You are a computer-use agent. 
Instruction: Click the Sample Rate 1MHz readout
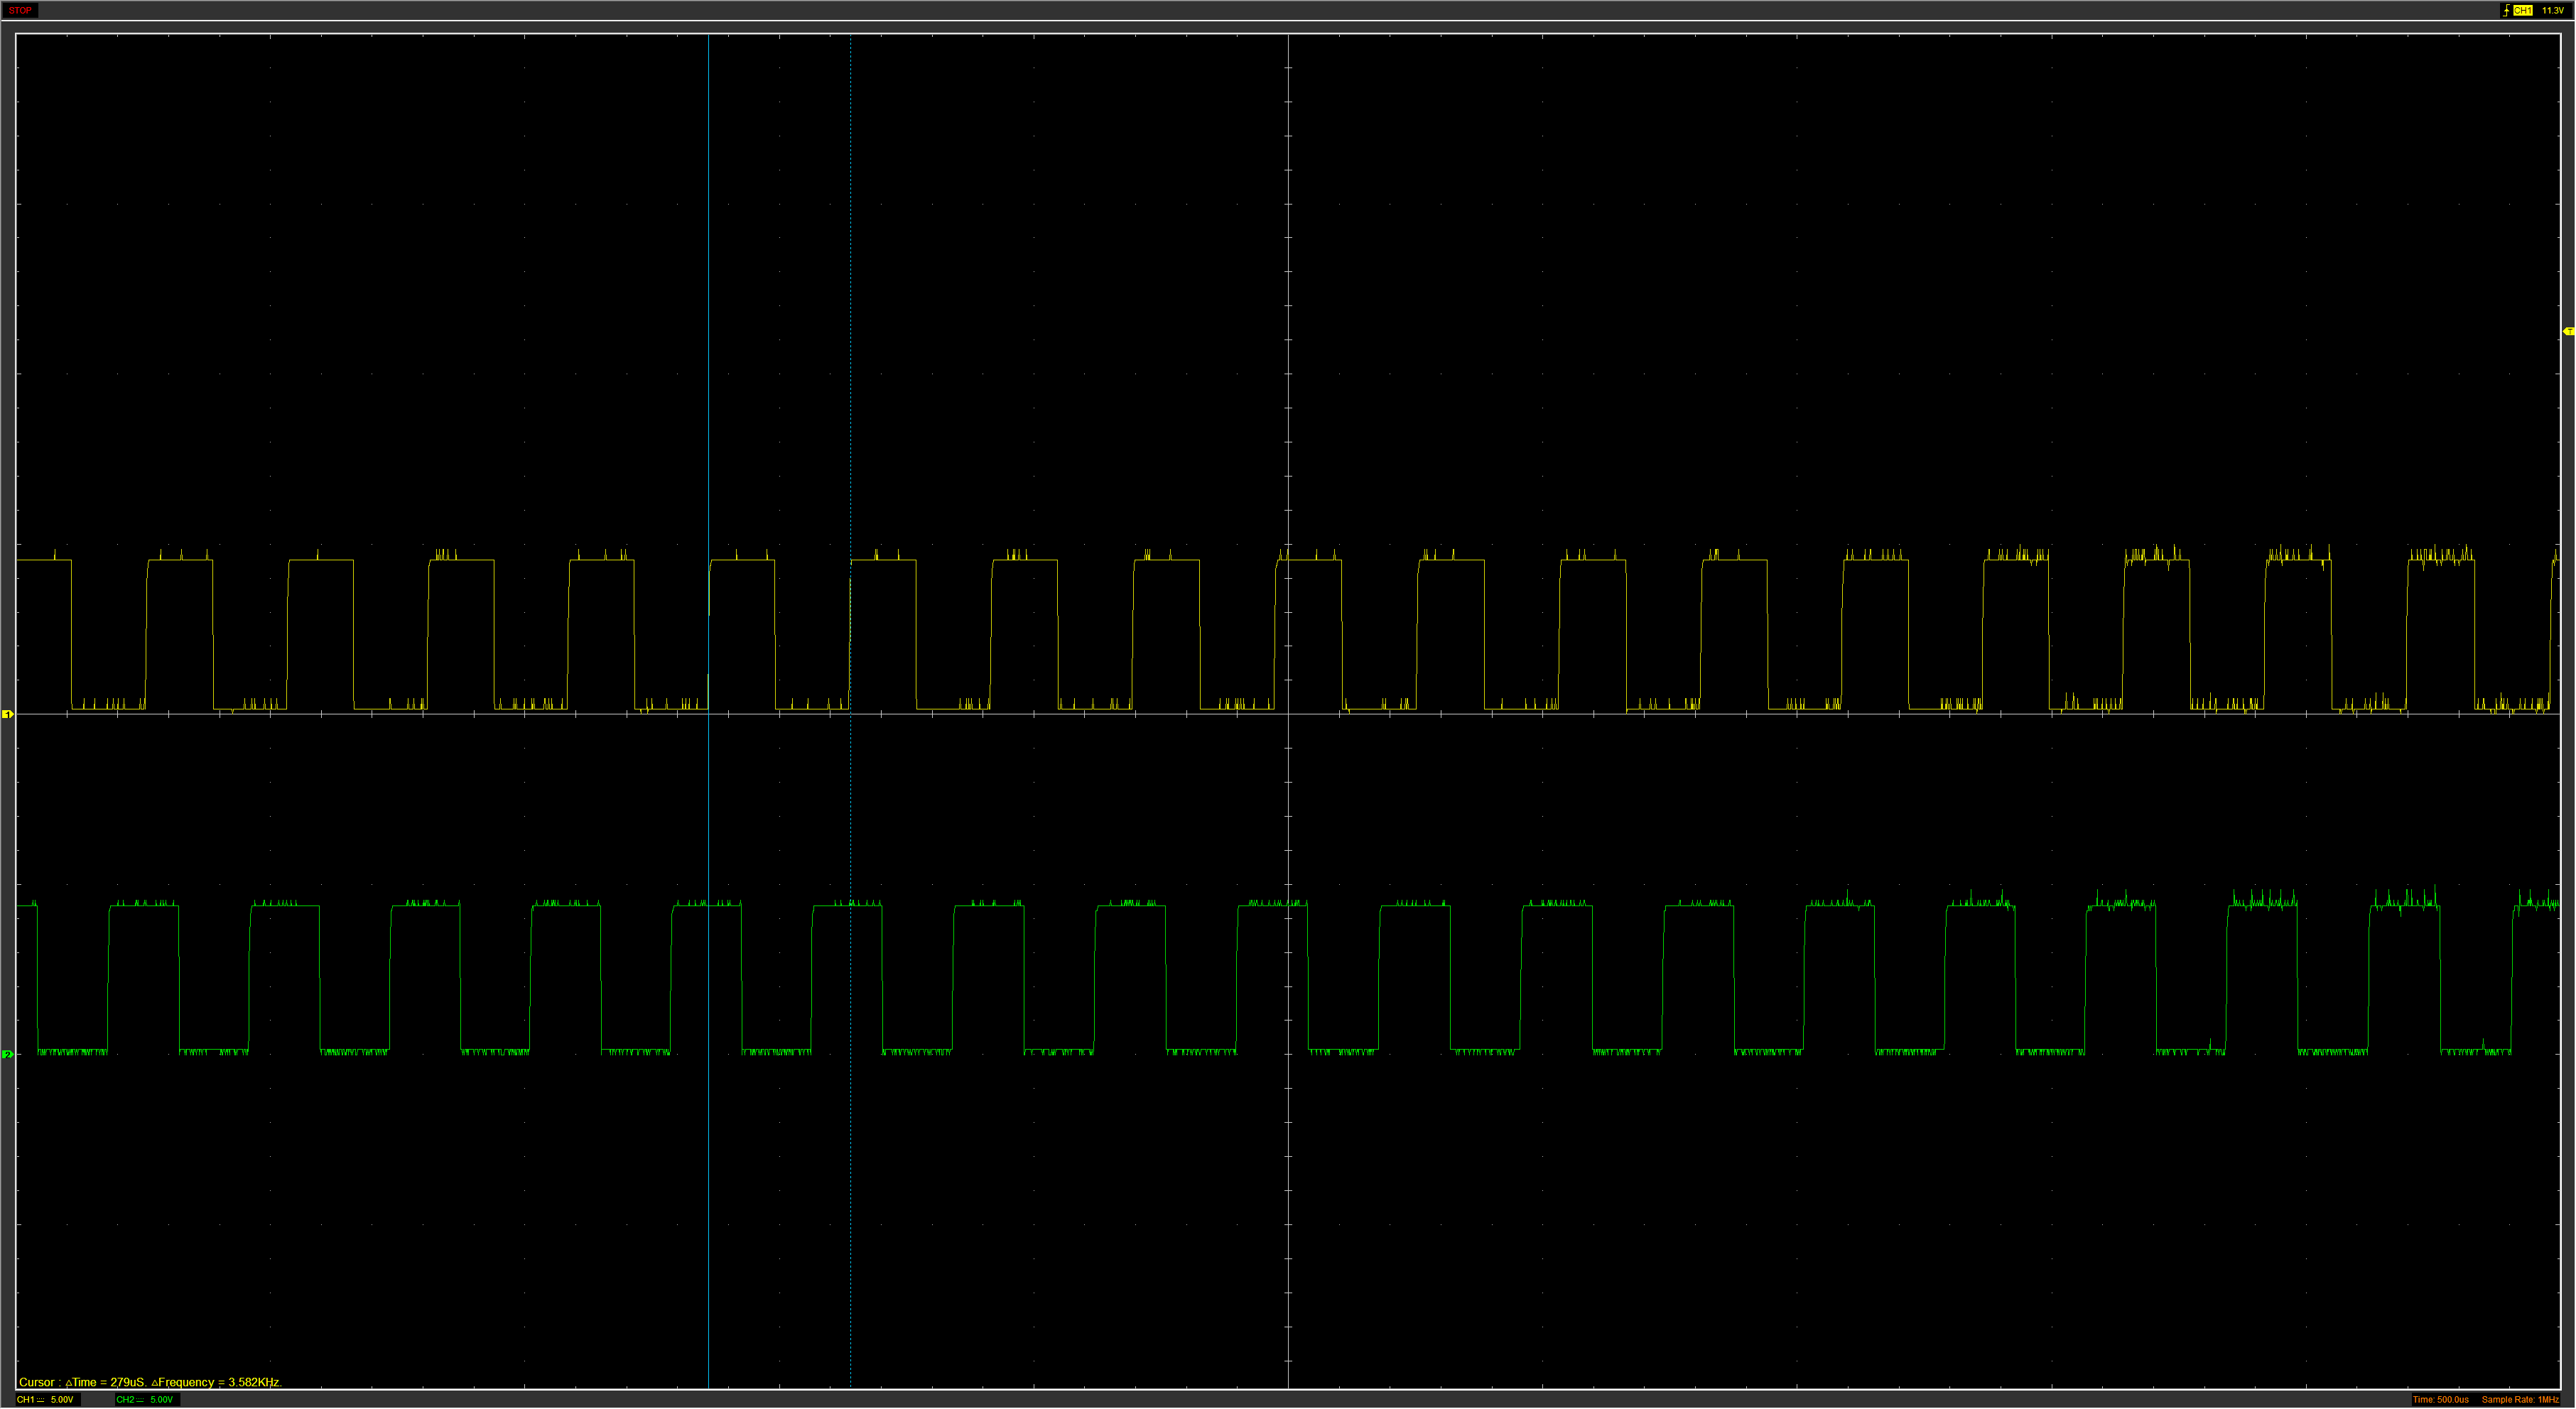tap(2520, 1399)
